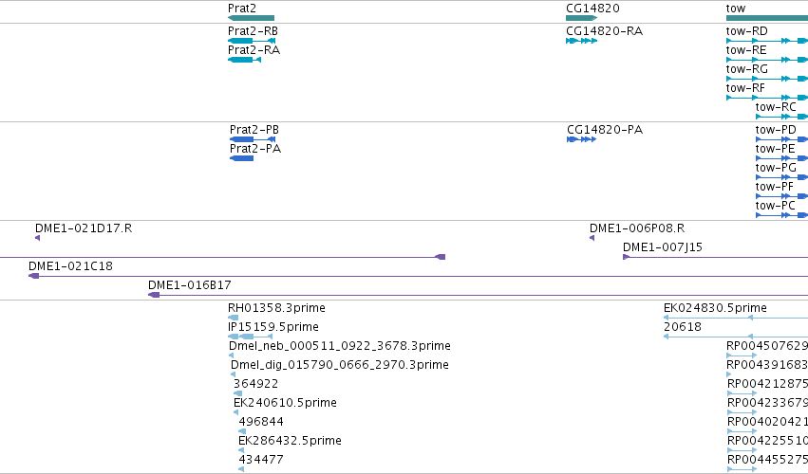This screenshot has height=474, width=808.
Task: Select the IP15159.5prime EST feature
Action: pos(251,337)
